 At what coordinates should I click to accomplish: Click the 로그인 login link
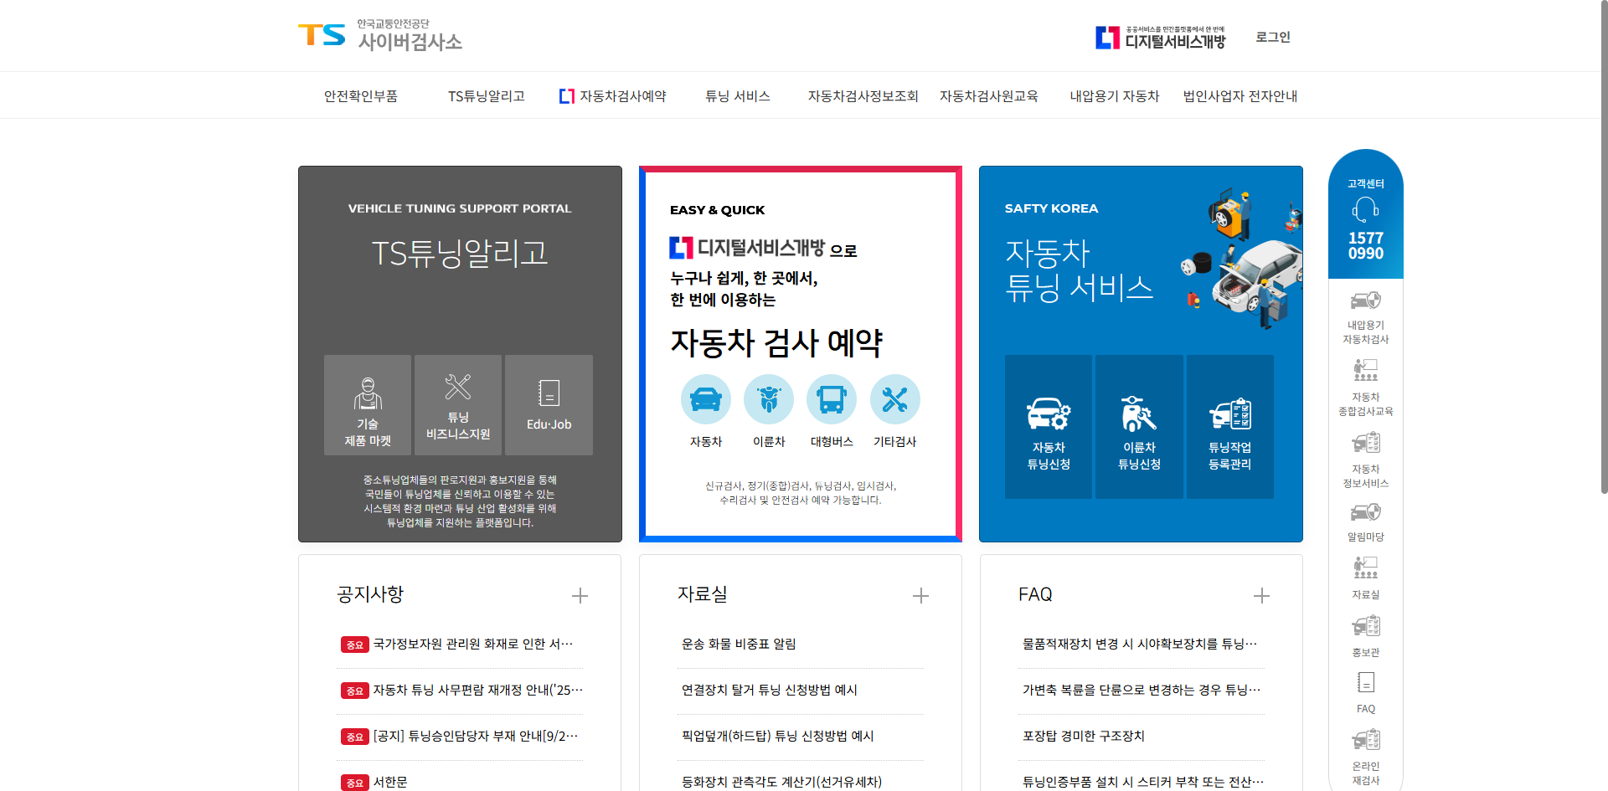click(1272, 37)
